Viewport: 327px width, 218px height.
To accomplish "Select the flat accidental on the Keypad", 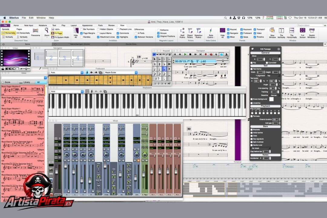I will coord(164,64).
